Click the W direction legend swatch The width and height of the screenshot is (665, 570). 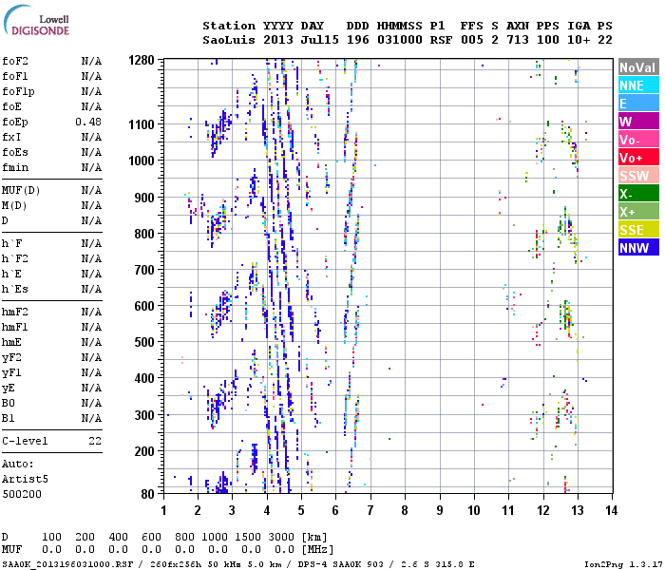click(x=638, y=122)
